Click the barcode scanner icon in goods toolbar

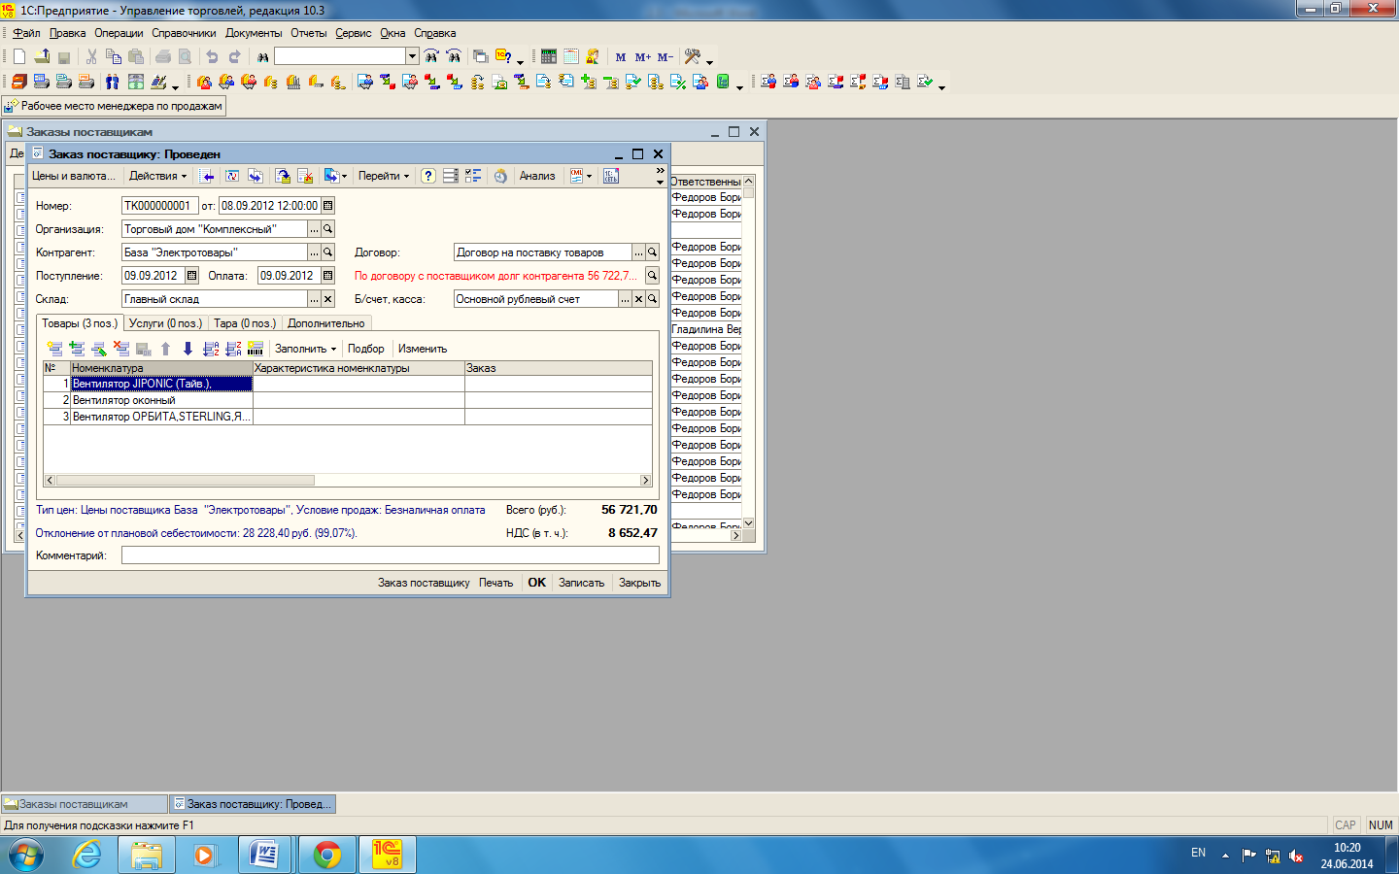[x=256, y=349]
